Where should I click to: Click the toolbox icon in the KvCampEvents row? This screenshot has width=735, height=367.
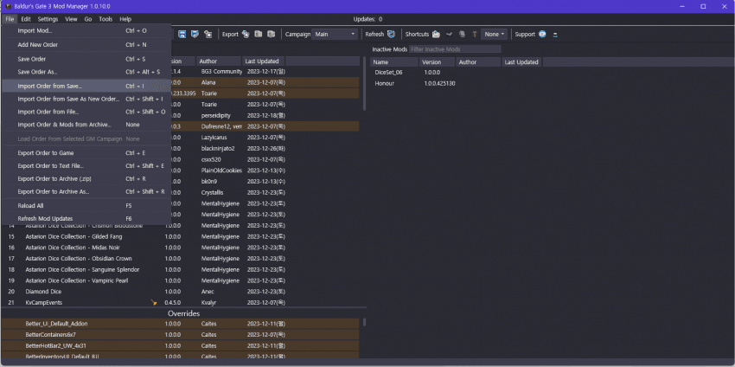[154, 303]
